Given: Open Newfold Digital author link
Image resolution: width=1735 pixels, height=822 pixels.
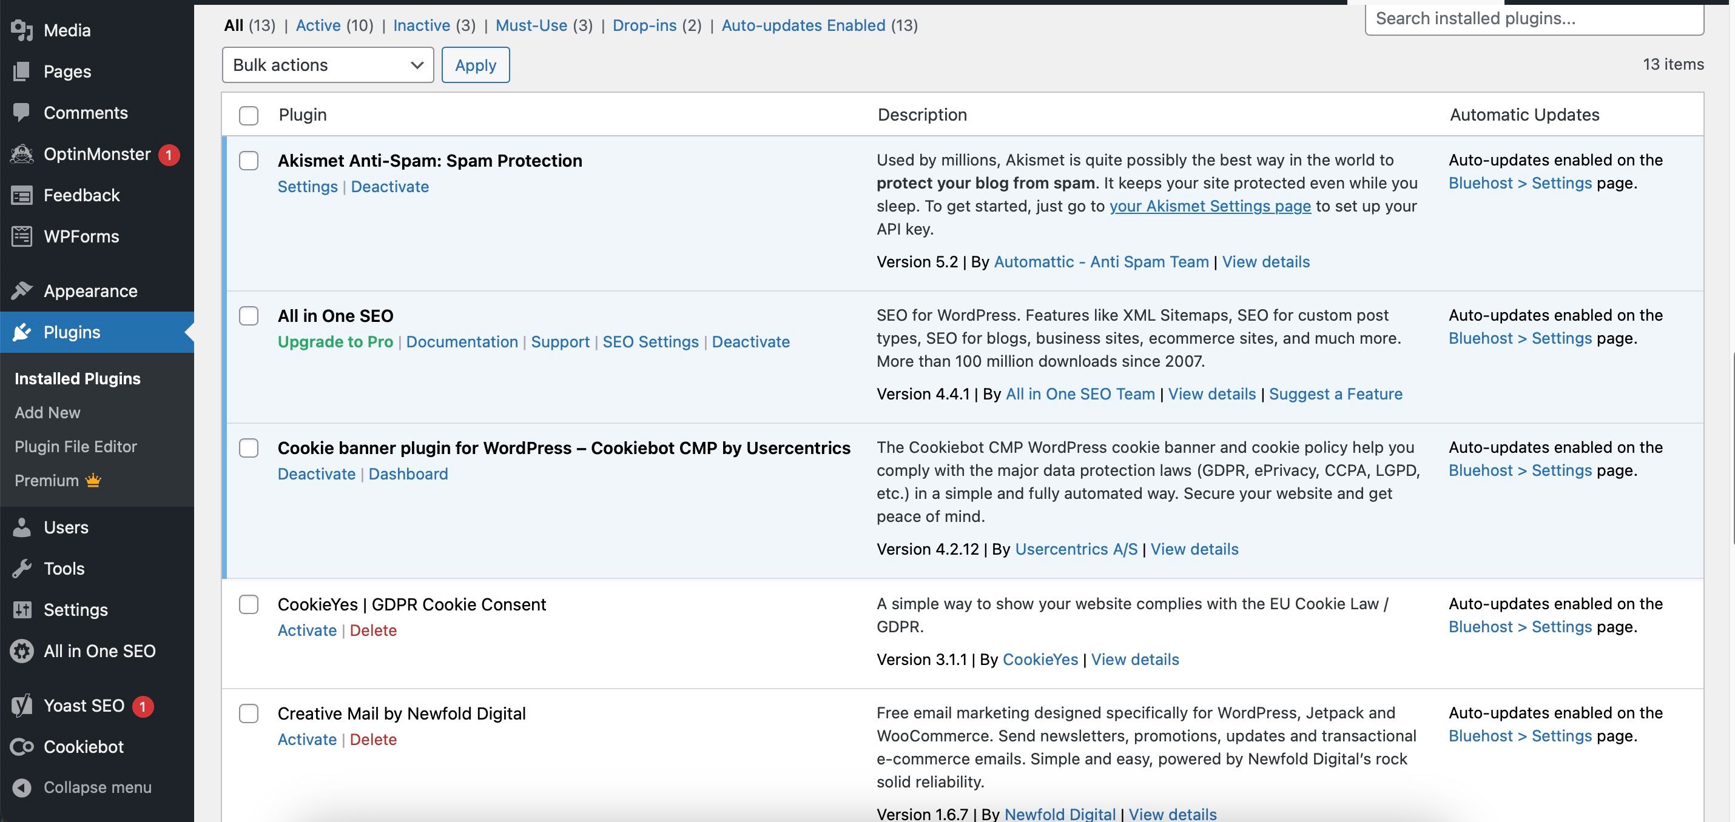Looking at the screenshot, I should pyautogui.click(x=1060, y=814).
